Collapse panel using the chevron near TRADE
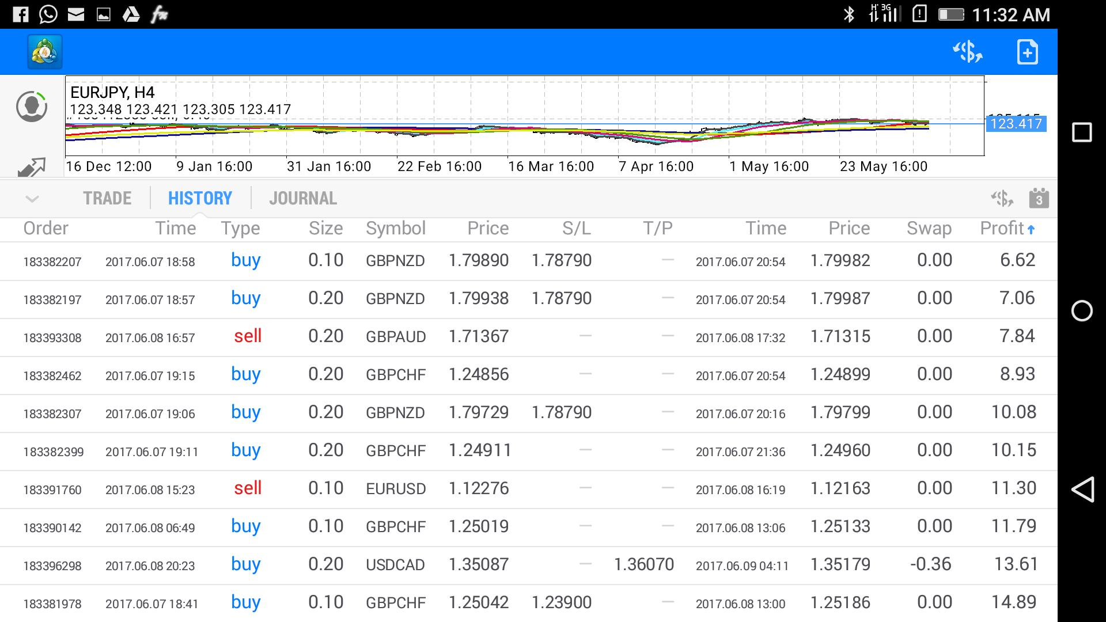The width and height of the screenshot is (1106, 622). (x=32, y=199)
